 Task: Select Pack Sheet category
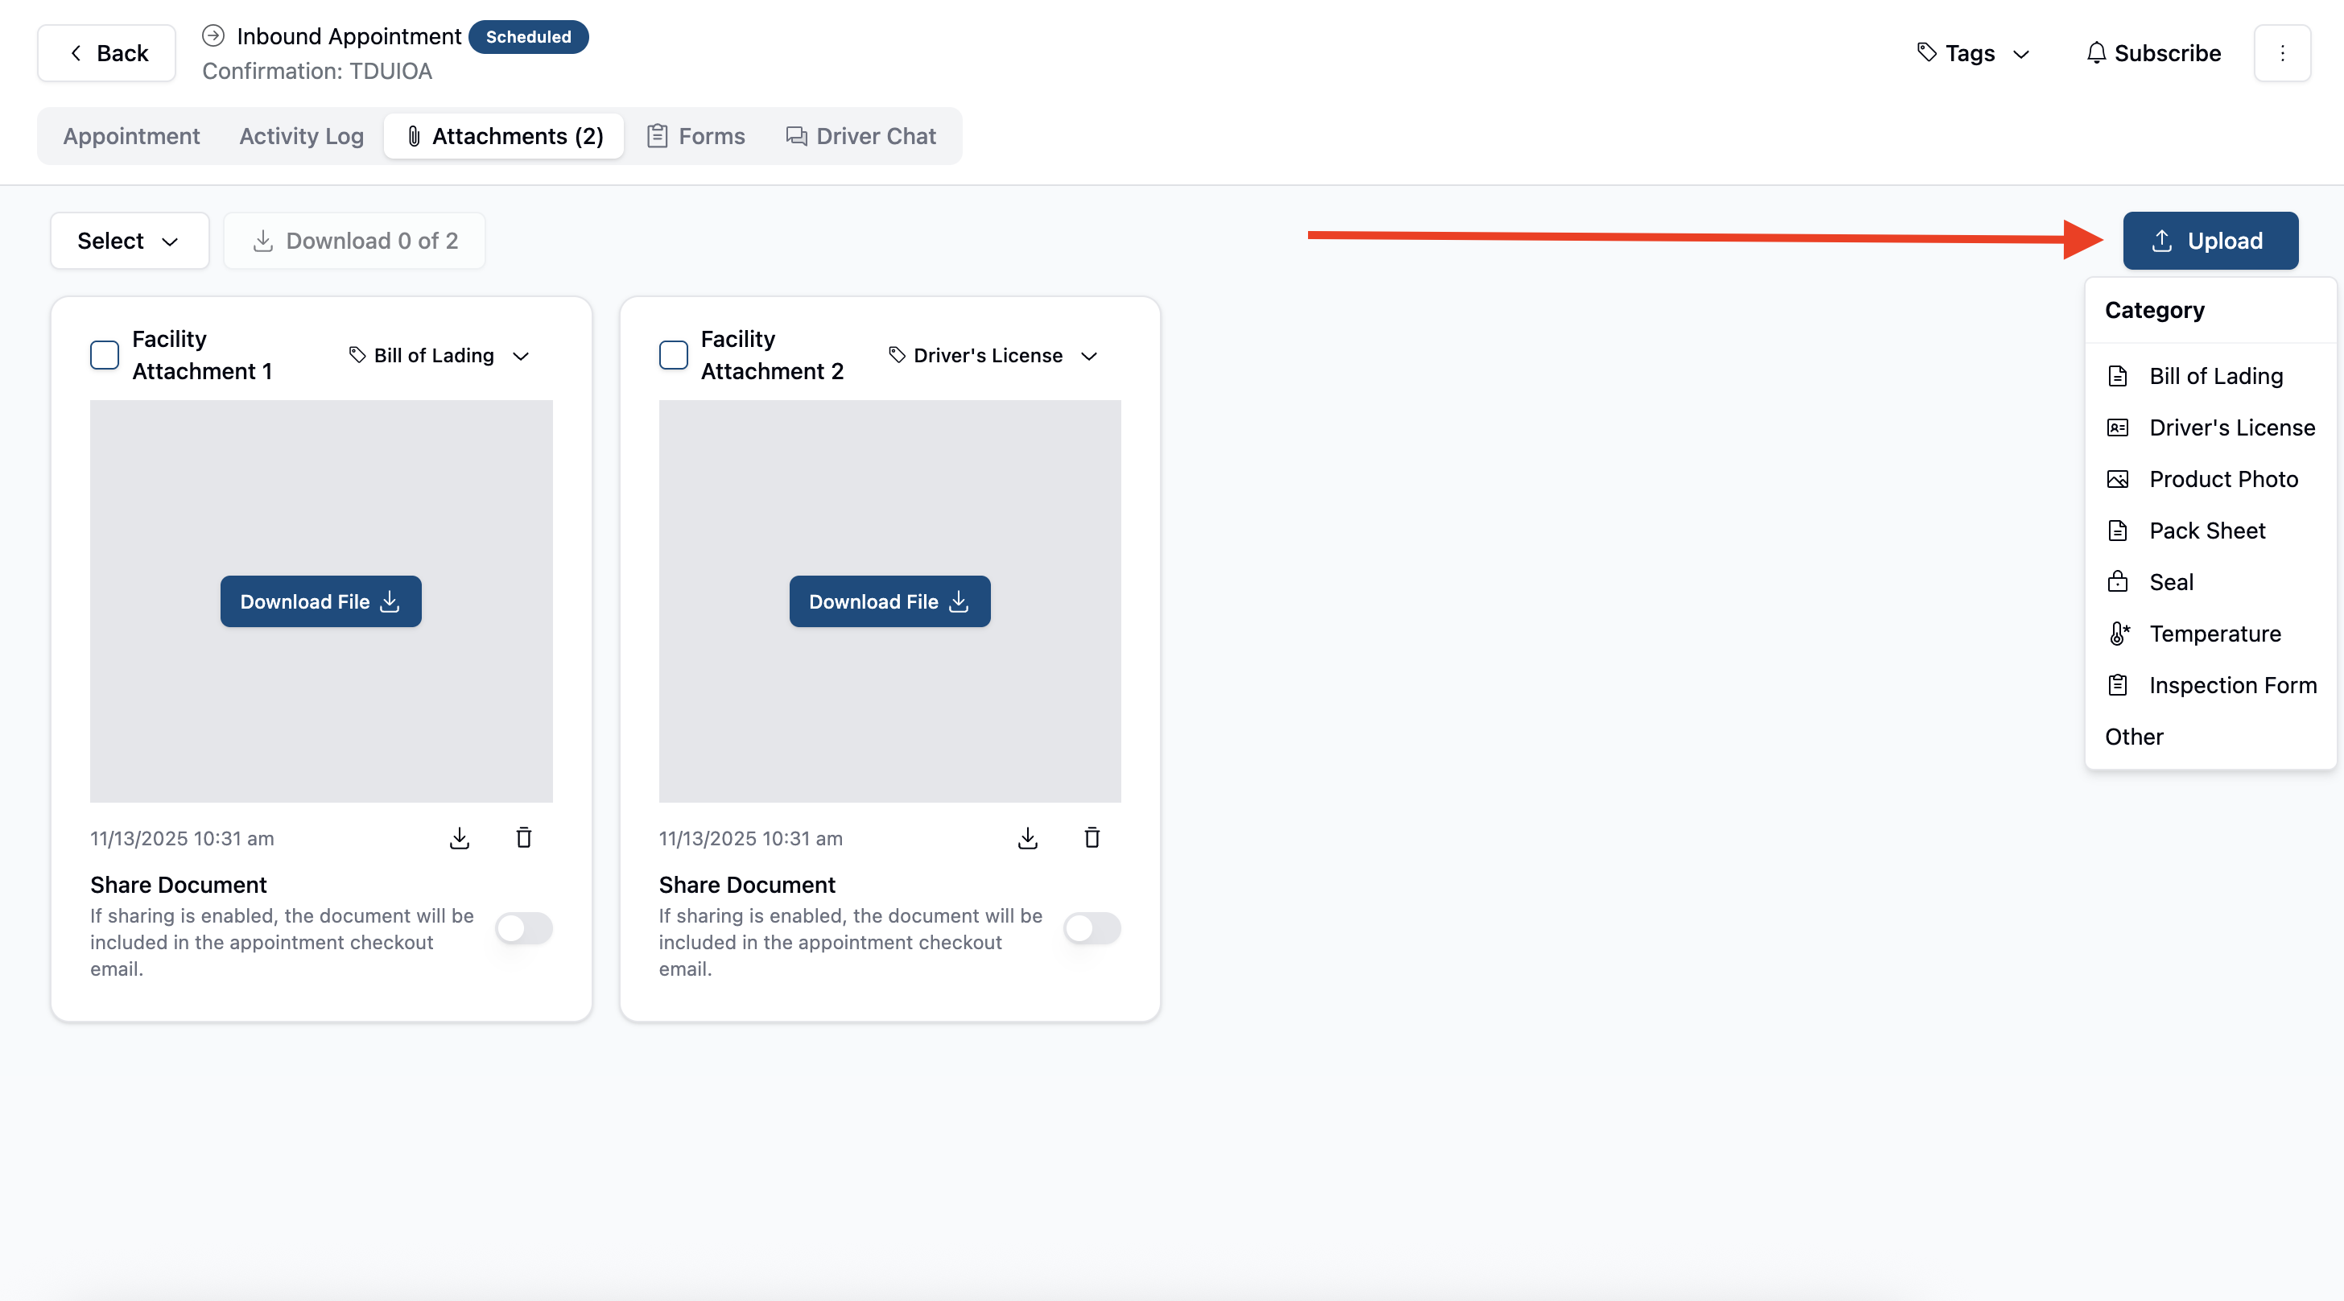[x=2210, y=531]
